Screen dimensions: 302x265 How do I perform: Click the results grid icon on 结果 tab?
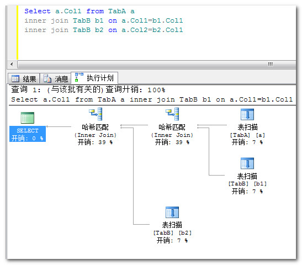tap(15, 78)
